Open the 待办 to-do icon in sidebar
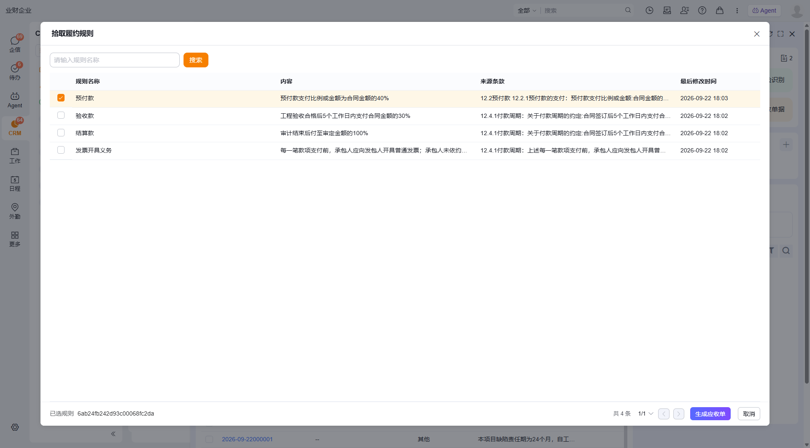 click(15, 71)
